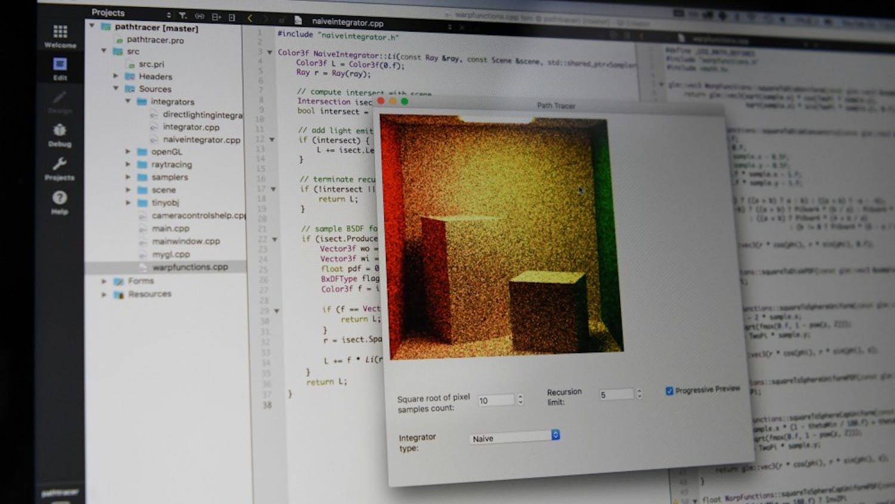Expand the Headers folder
895x504 pixels.
tap(116, 76)
